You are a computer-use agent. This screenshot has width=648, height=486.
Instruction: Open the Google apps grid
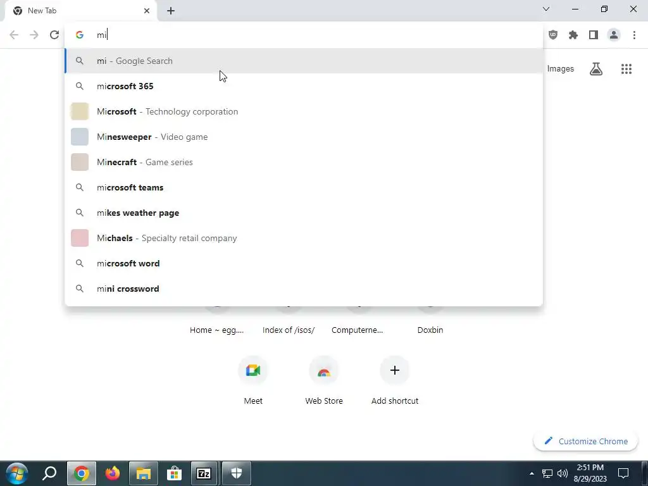click(x=626, y=68)
